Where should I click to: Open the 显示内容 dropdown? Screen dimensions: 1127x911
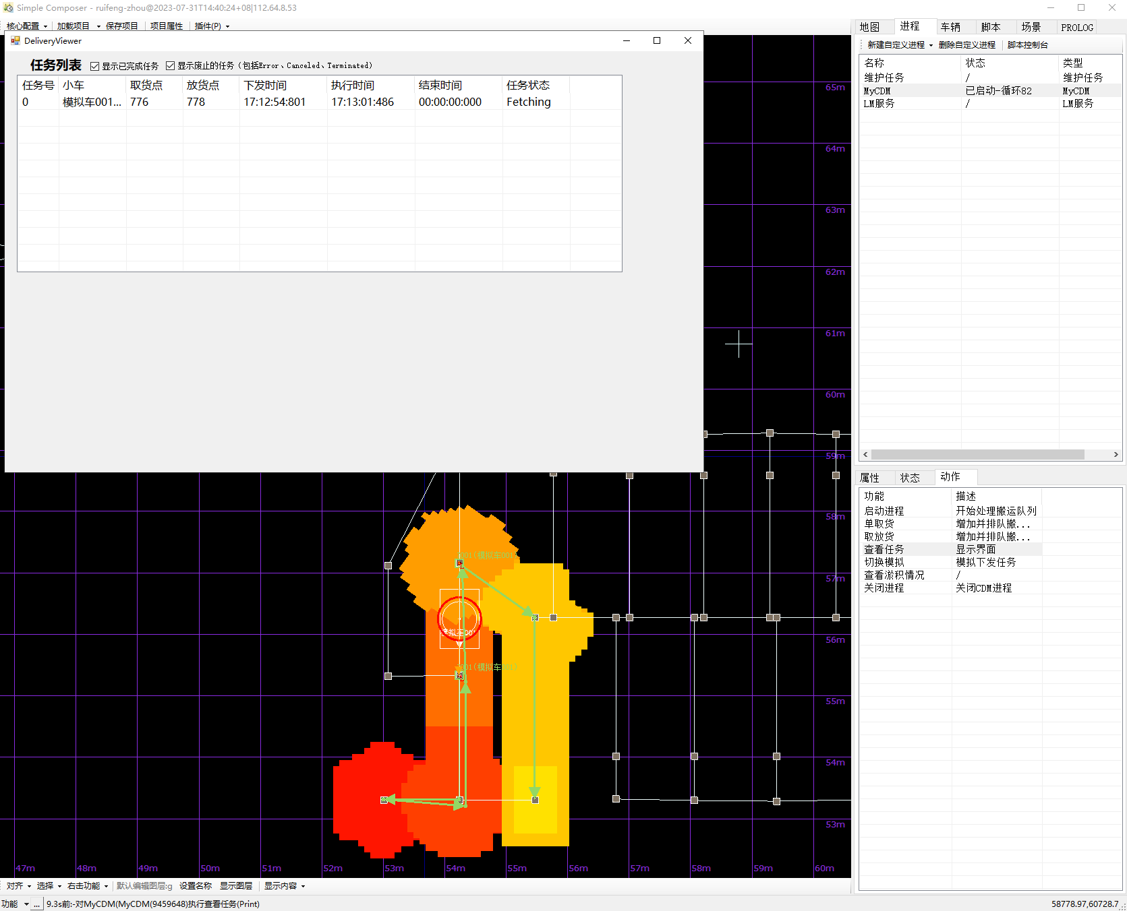[284, 886]
